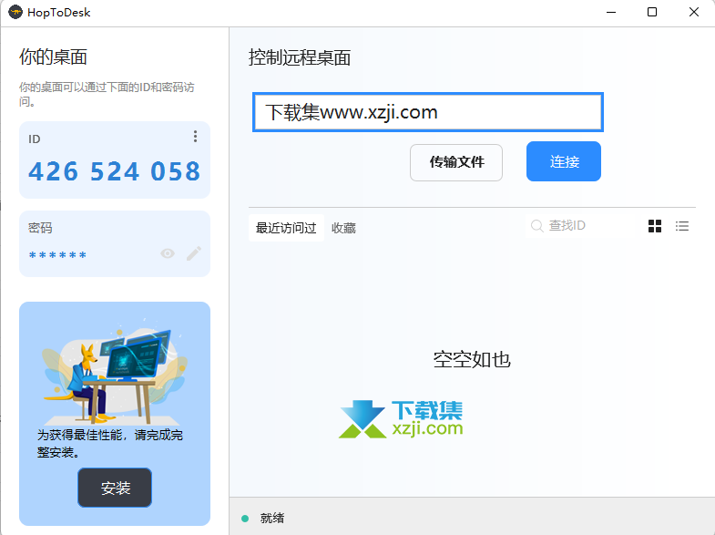Click the ID number 426 524 058
The image size is (715, 535).
[x=115, y=171]
